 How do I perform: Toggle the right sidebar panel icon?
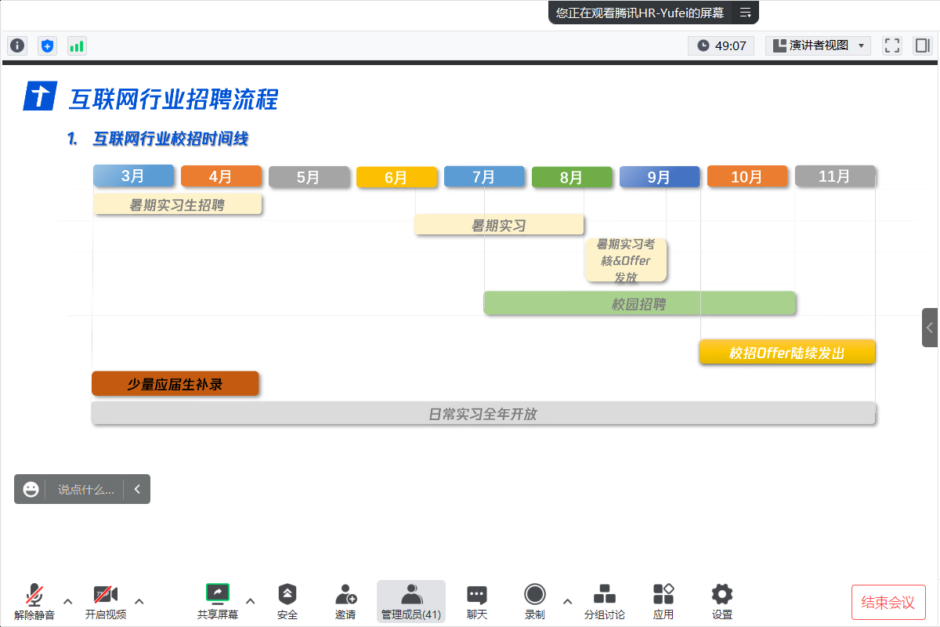(x=923, y=45)
